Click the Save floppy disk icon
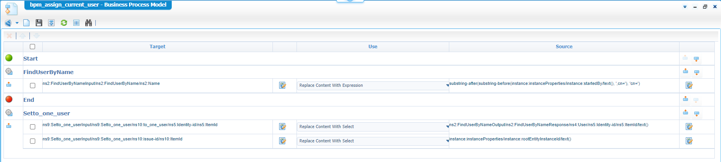721x162 pixels. pos(39,23)
